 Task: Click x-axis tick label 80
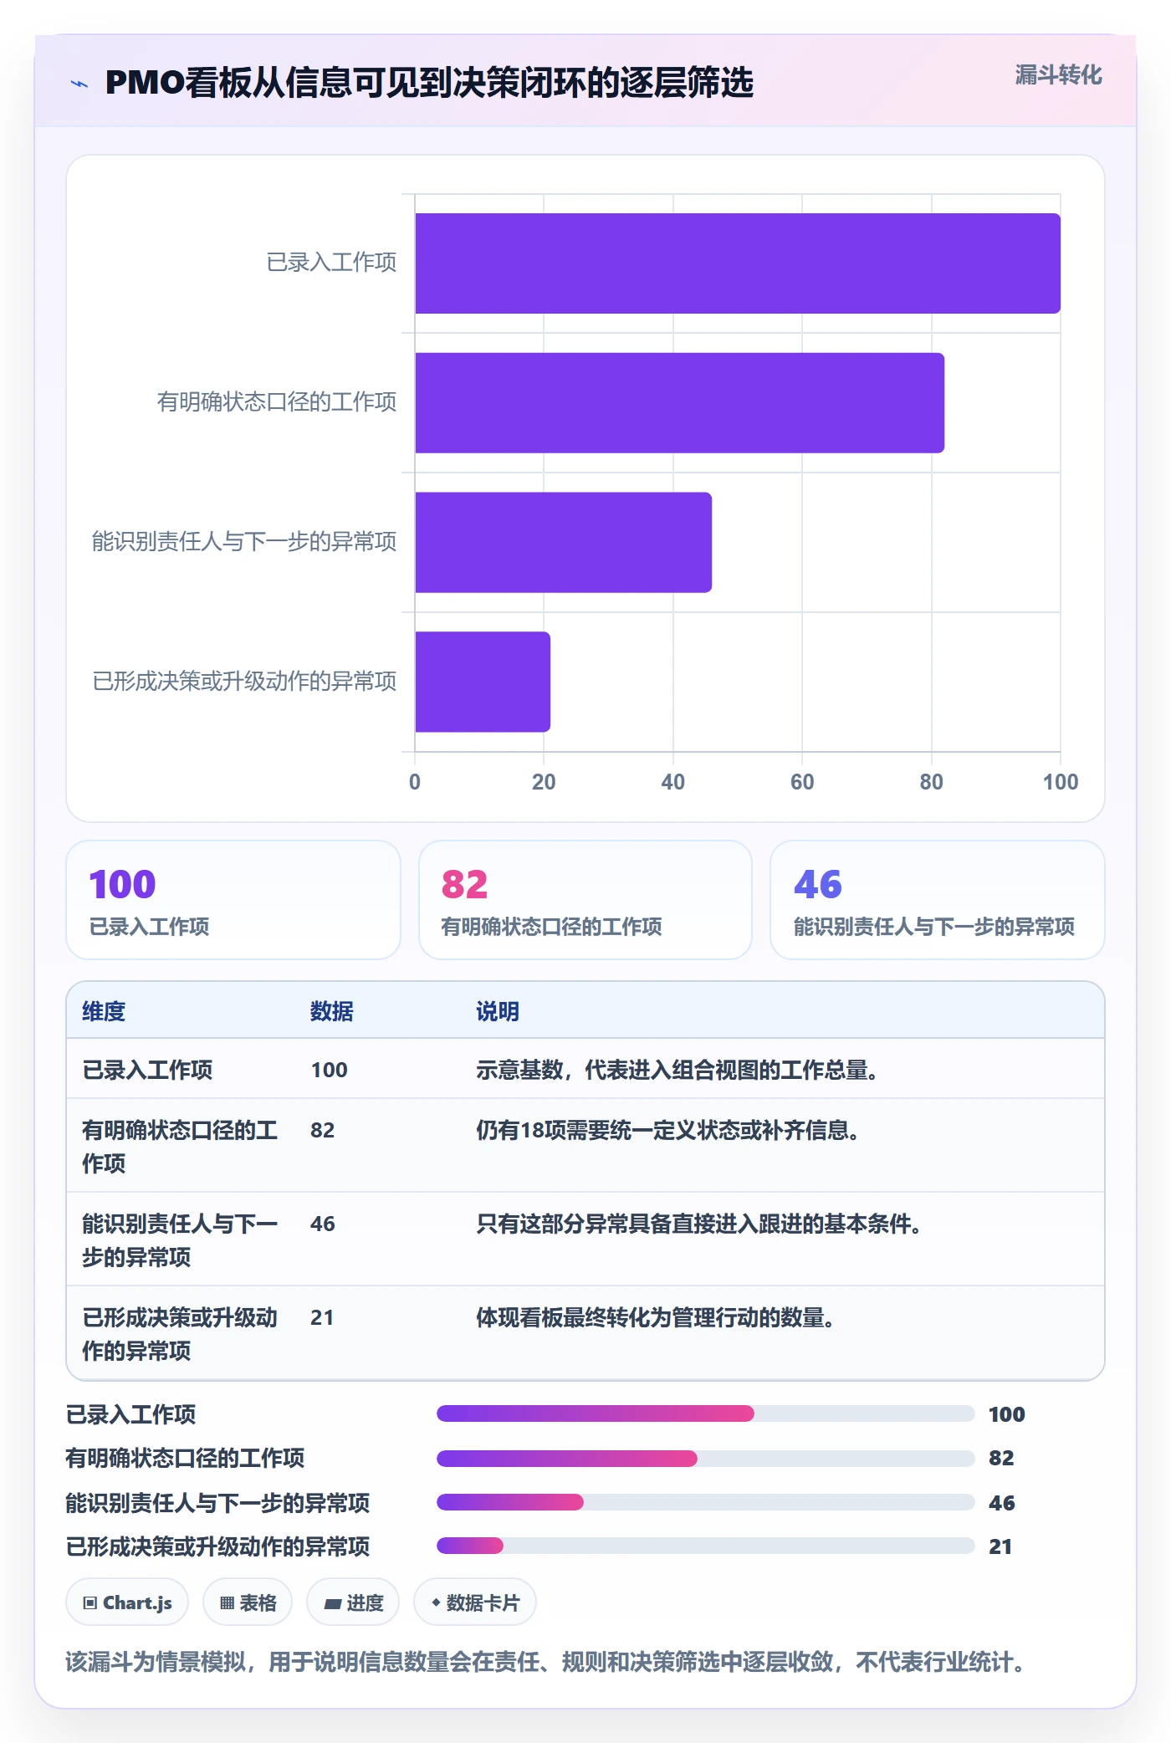coord(931,782)
